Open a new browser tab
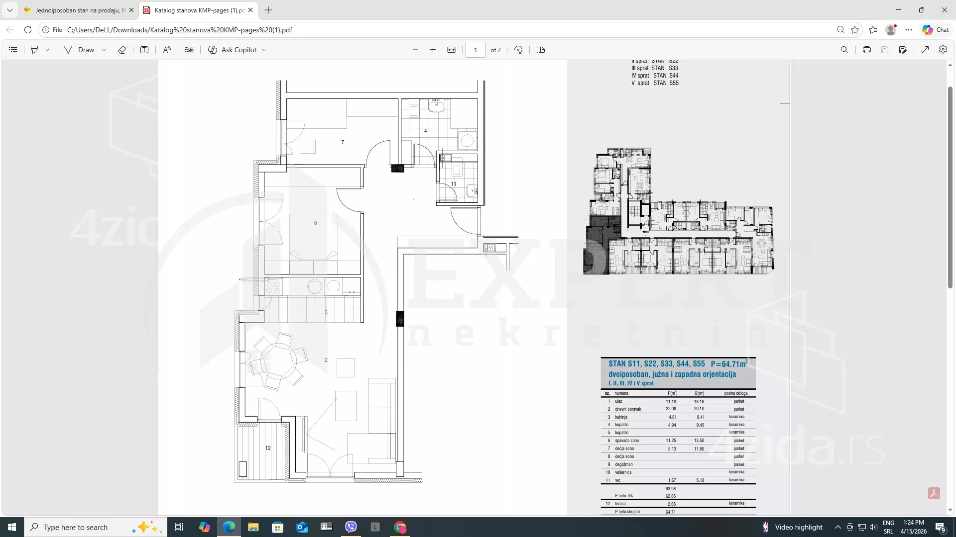This screenshot has height=537, width=956. coord(268,10)
